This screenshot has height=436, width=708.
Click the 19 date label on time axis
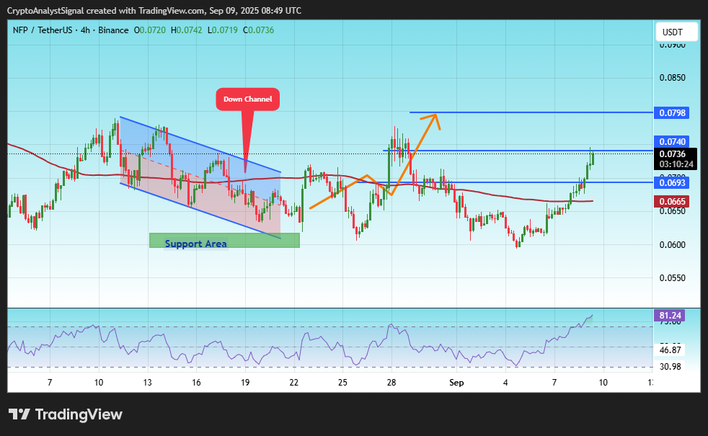coord(244,383)
